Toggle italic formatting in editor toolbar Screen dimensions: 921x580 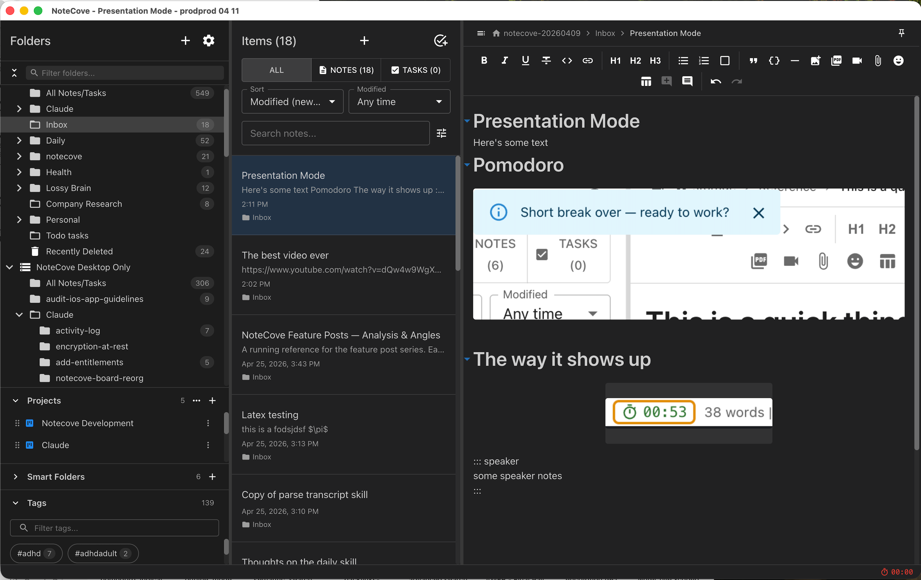pos(505,60)
